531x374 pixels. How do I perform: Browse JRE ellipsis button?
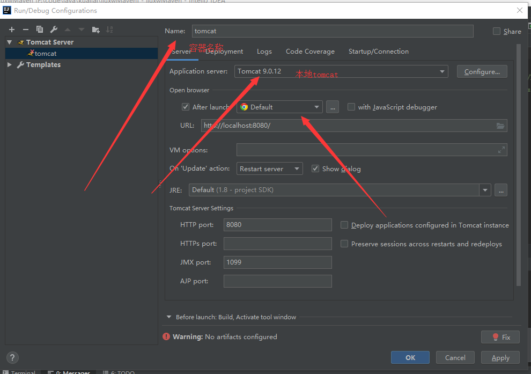[x=501, y=190]
